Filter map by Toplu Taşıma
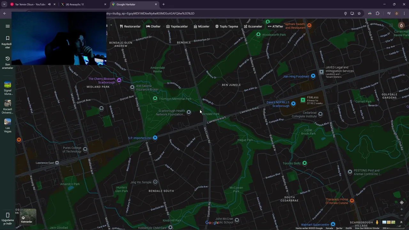 tap(227, 27)
